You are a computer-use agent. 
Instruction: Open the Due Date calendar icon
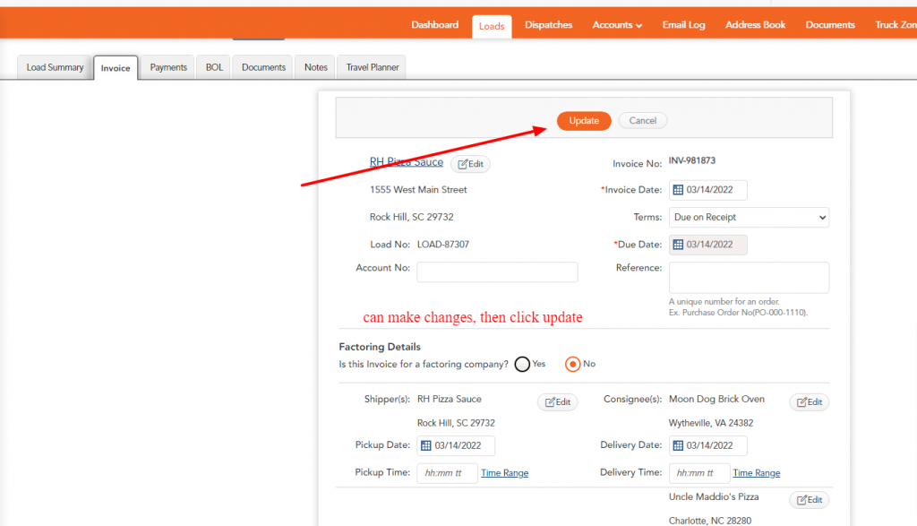point(678,245)
